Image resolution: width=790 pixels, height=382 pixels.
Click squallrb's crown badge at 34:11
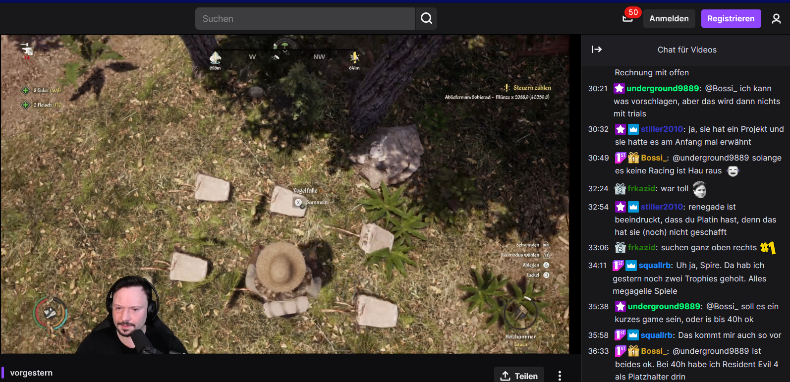coord(631,266)
